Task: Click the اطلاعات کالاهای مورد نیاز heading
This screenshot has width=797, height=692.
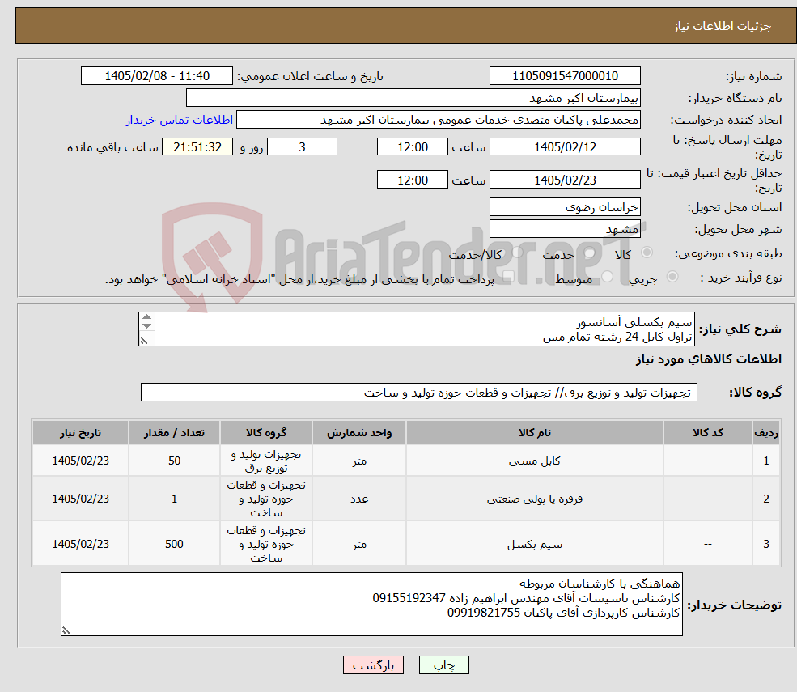Action: [x=709, y=359]
